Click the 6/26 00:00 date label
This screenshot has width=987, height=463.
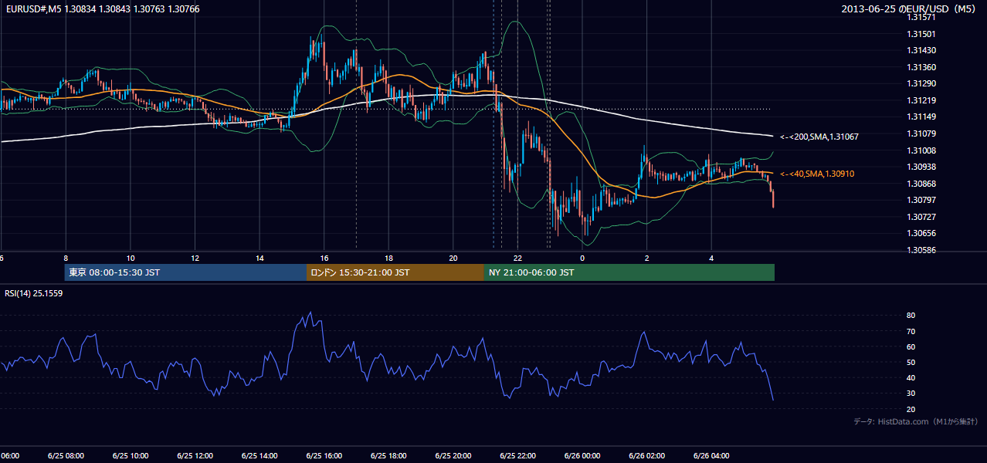point(582,455)
